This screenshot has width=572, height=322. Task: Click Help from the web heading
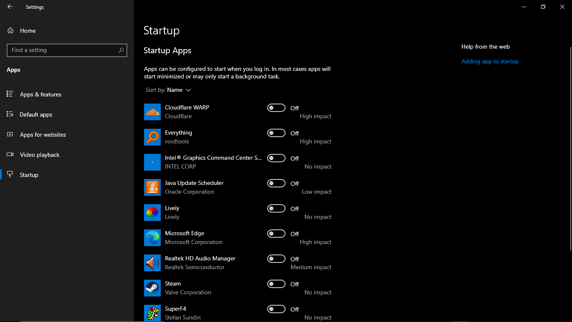pos(486,47)
